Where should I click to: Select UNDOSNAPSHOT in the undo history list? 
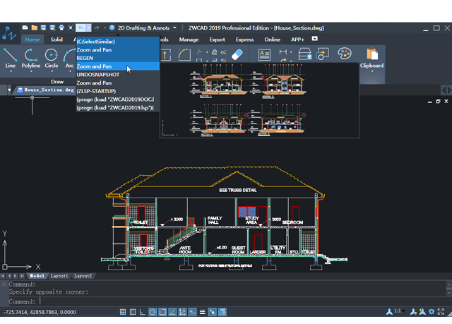coord(118,75)
